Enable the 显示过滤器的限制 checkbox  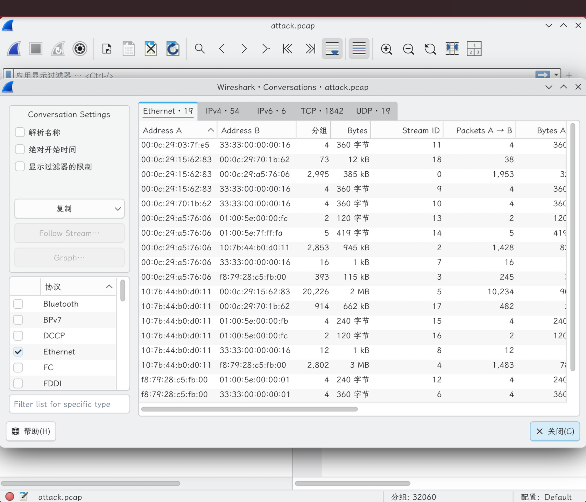(20, 166)
